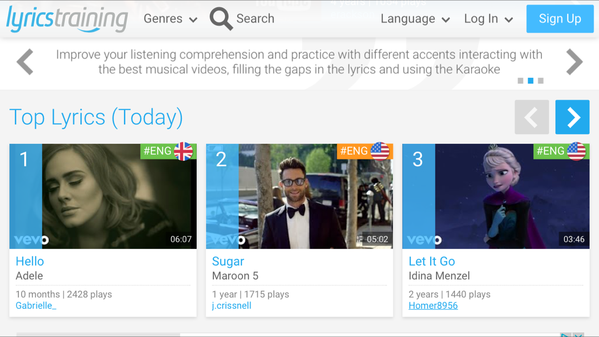Click the LyricsTraining logo

pos(67,19)
